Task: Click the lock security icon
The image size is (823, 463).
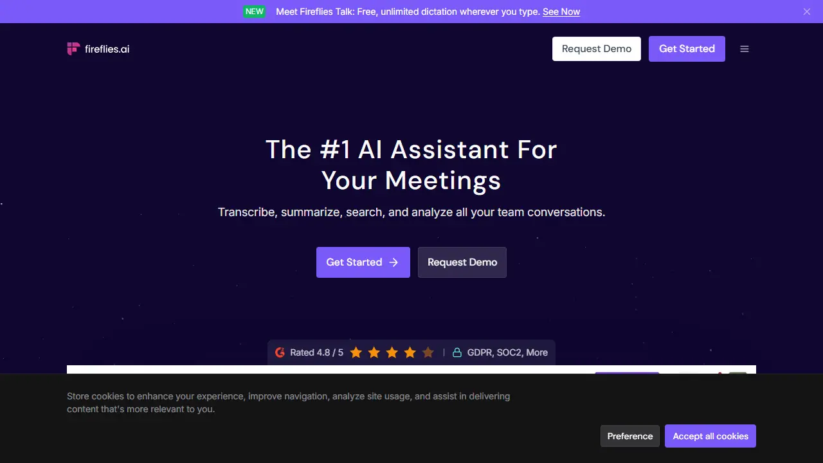Action: click(x=457, y=352)
